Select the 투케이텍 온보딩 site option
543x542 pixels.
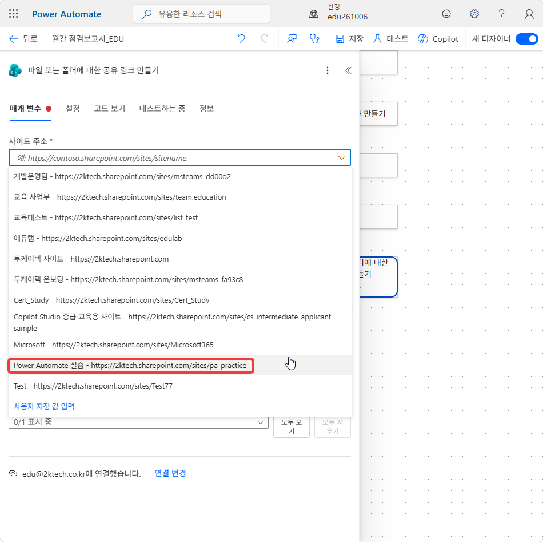tap(180, 279)
